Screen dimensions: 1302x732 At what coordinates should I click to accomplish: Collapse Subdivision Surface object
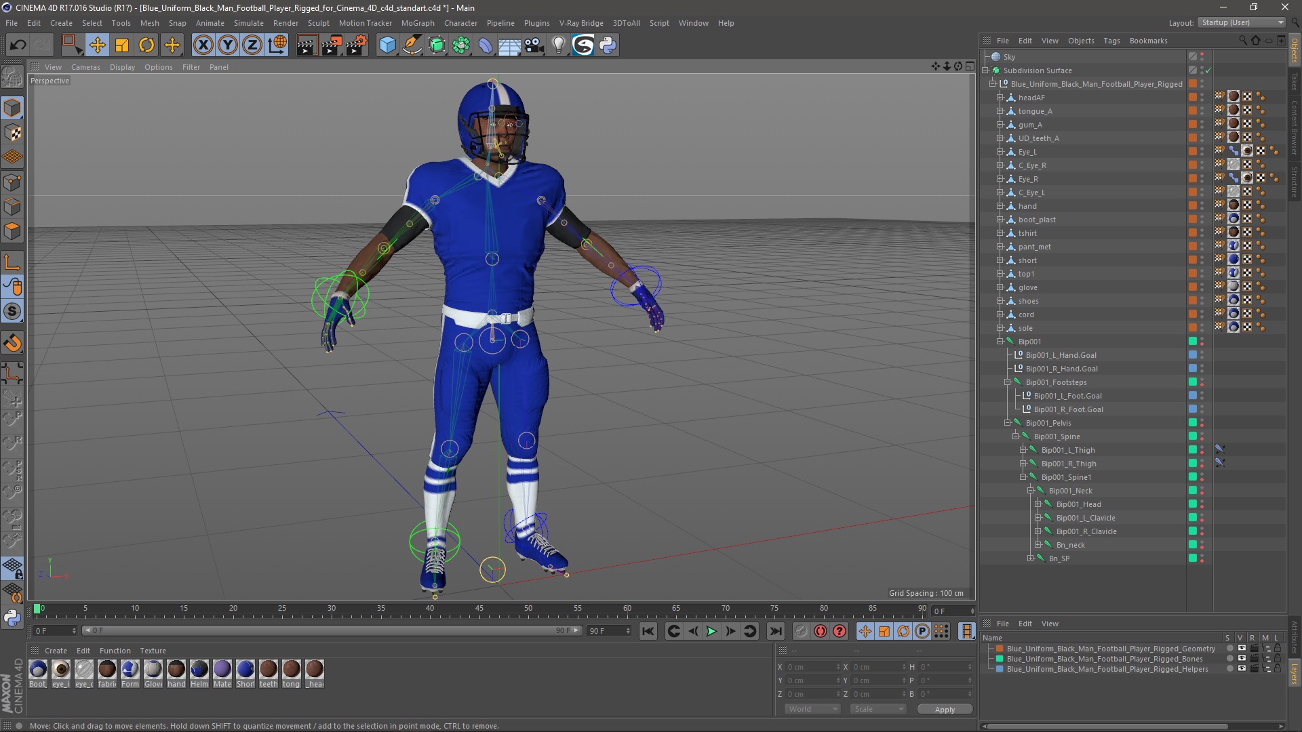pos(985,70)
